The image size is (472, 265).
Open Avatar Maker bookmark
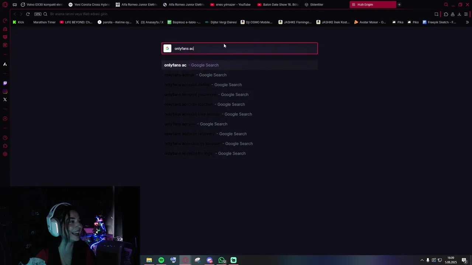point(370,22)
